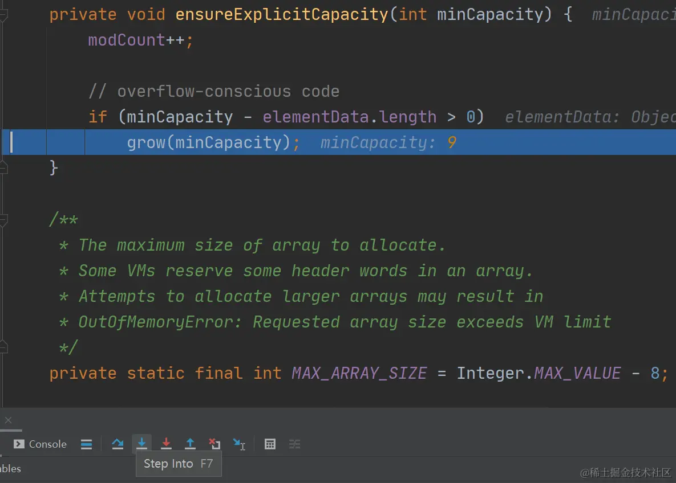The height and width of the screenshot is (483, 676).
Task: Click the ensureExplicitCapacity method name
Action: pos(281,15)
